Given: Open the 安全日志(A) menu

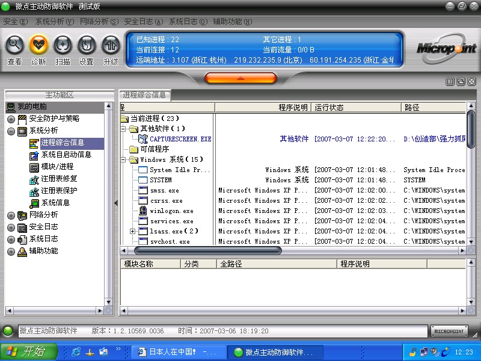Looking at the screenshot, I should coord(144,22).
